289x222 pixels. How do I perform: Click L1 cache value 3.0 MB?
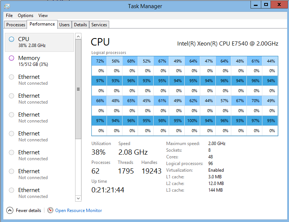[215, 177]
